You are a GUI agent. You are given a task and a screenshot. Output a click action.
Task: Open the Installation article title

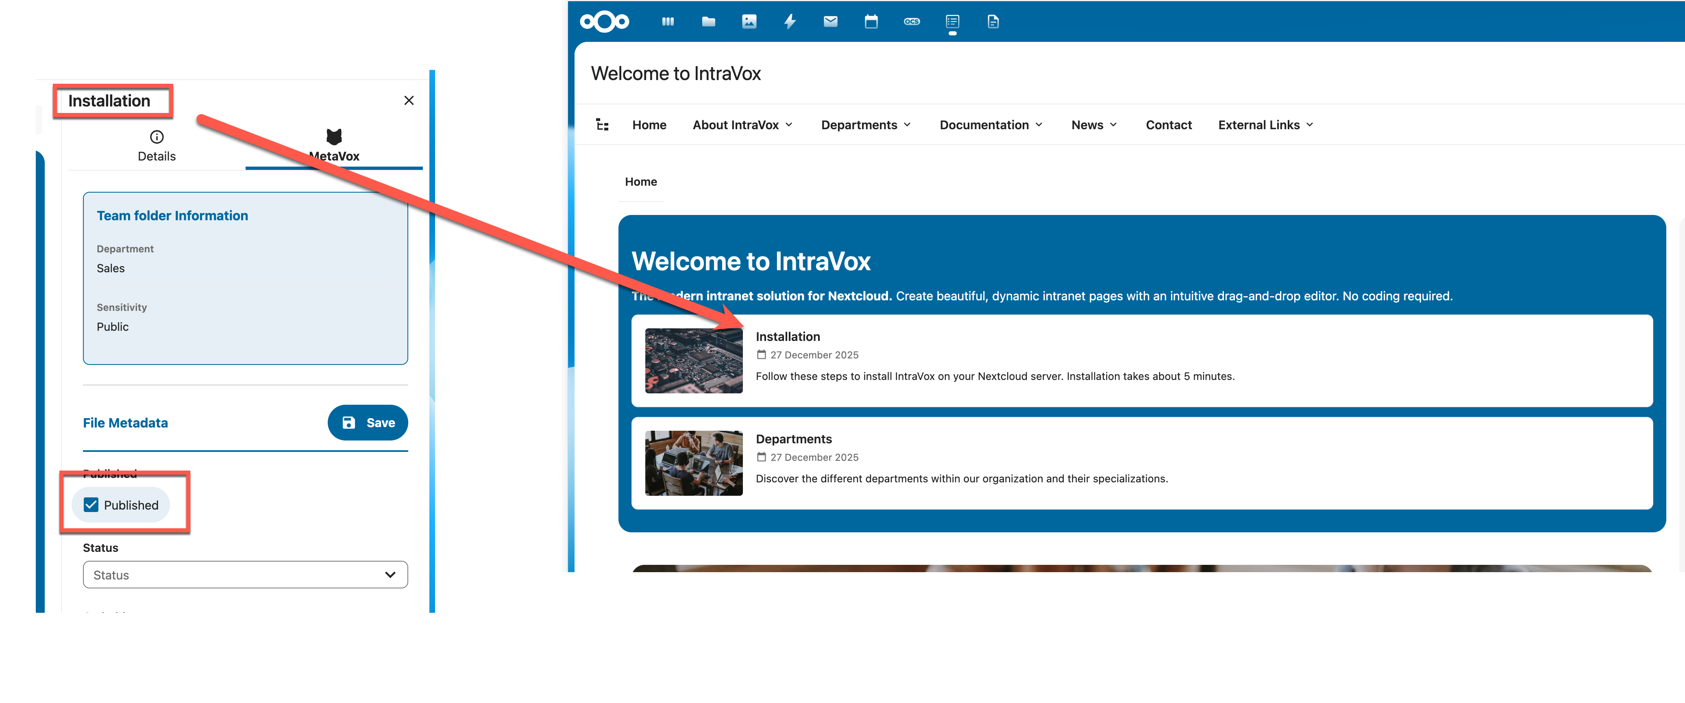click(x=788, y=337)
